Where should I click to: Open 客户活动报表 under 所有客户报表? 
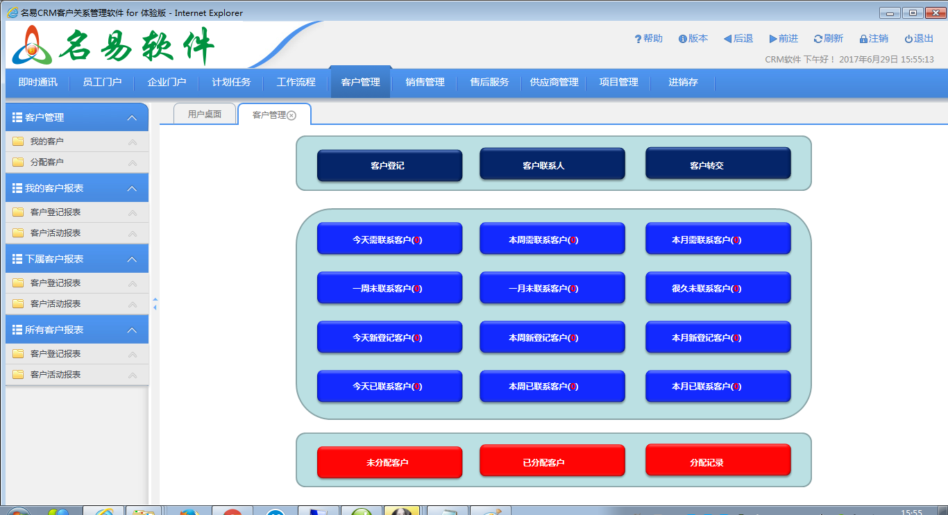tap(77, 375)
